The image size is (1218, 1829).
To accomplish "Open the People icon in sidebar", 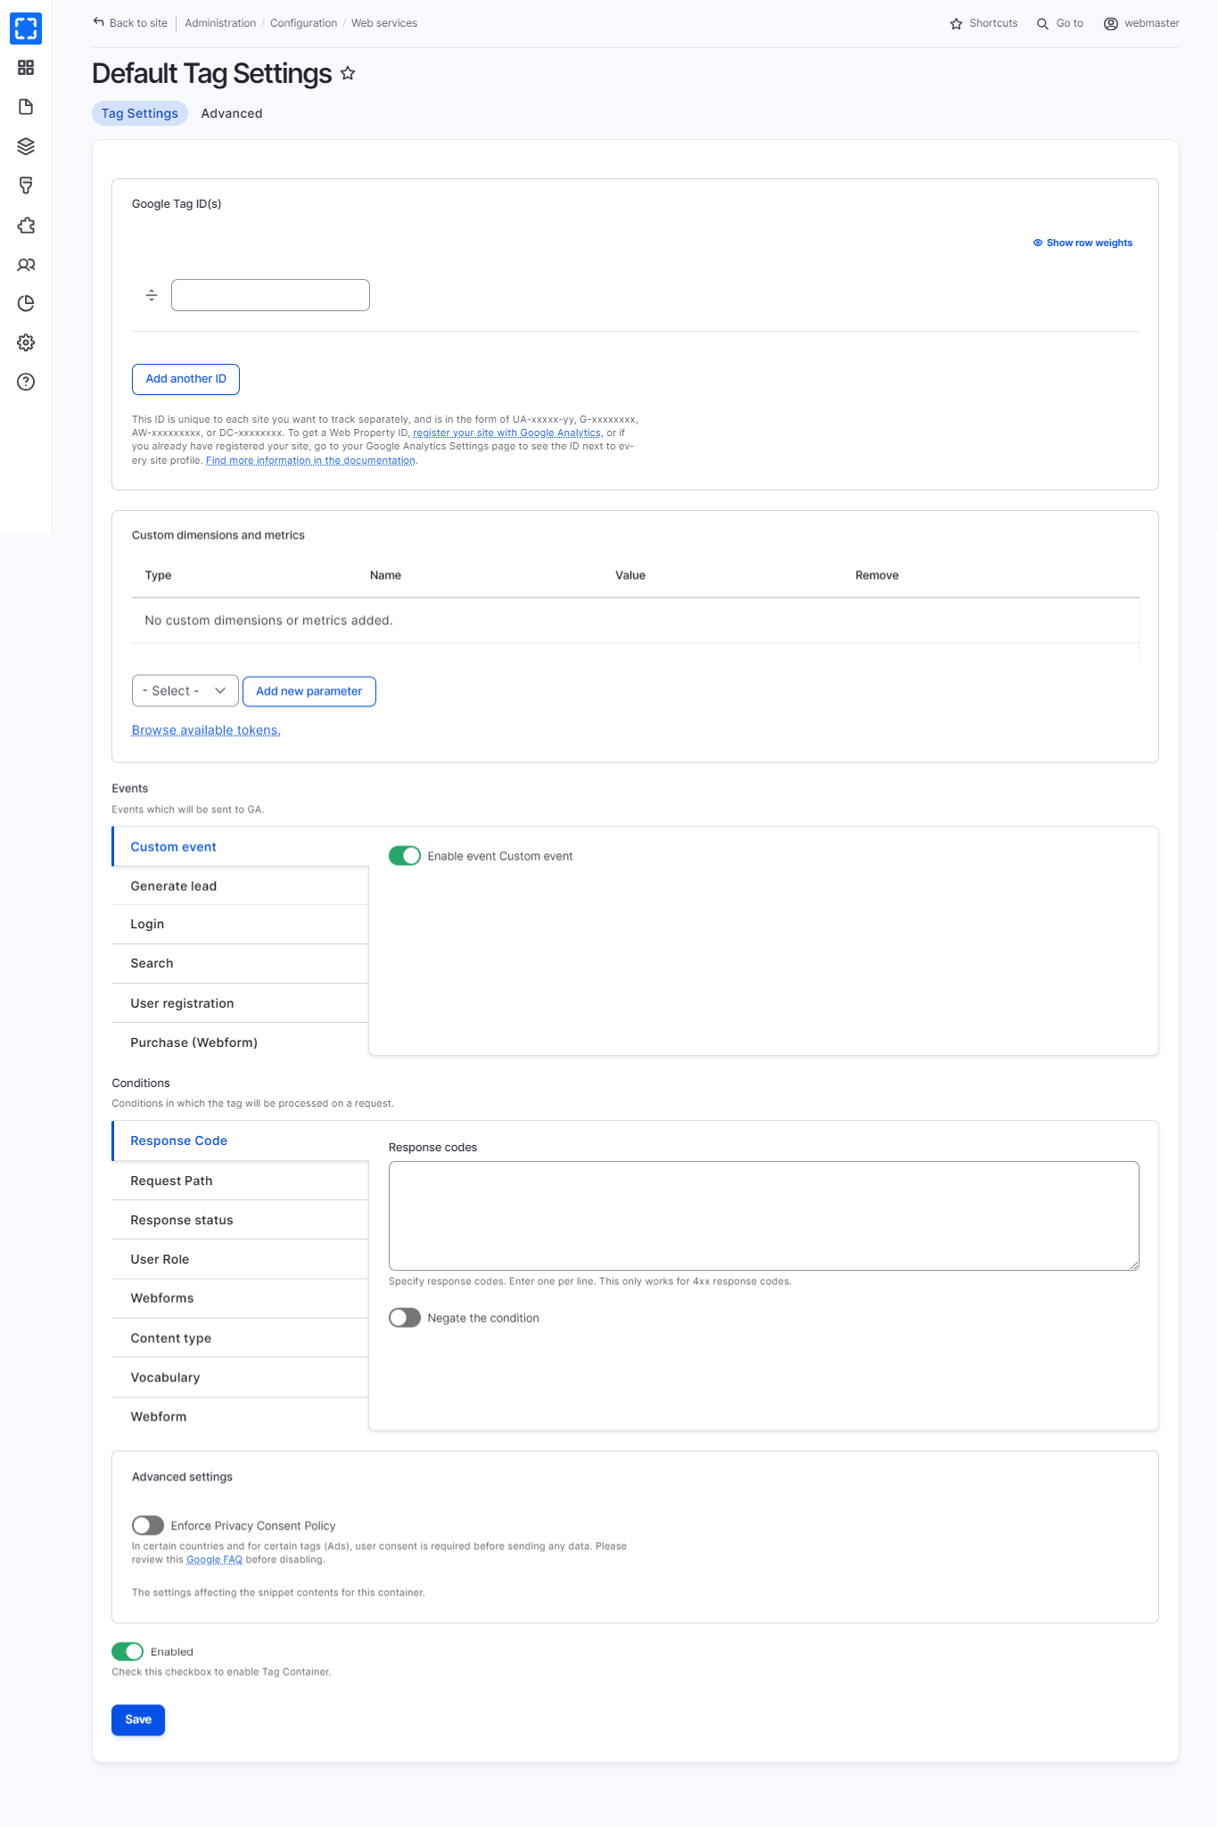I will pyautogui.click(x=26, y=265).
